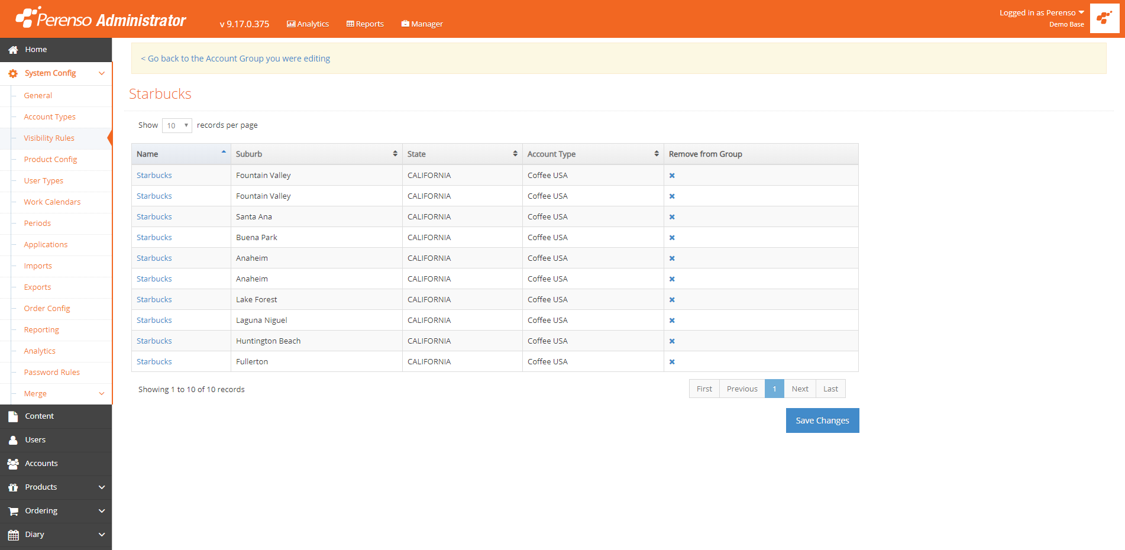This screenshot has width=1125, height=550.
Task: Expand the Diary section chevron
Action: 102,535
